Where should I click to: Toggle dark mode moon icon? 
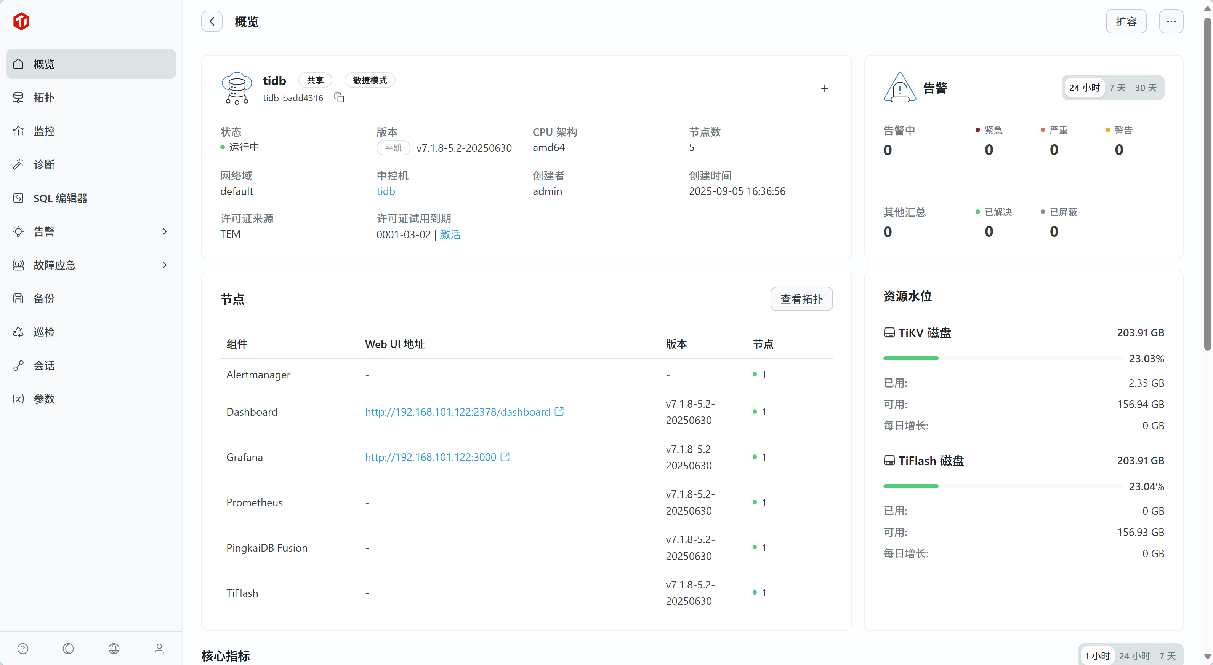(68, 649)
